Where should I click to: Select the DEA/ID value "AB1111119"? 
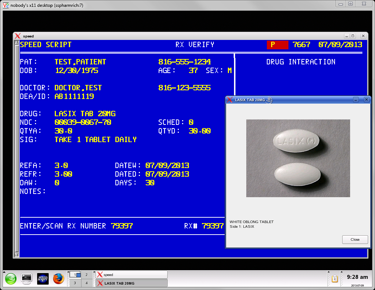point(74,96)
